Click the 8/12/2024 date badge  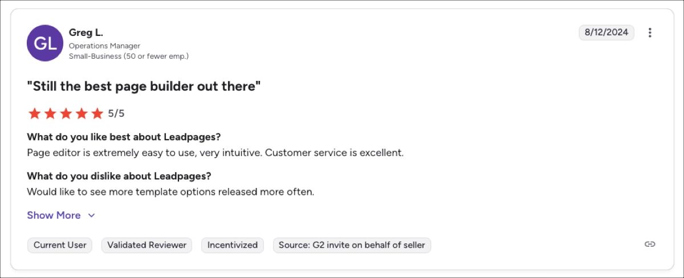[606, 32]
